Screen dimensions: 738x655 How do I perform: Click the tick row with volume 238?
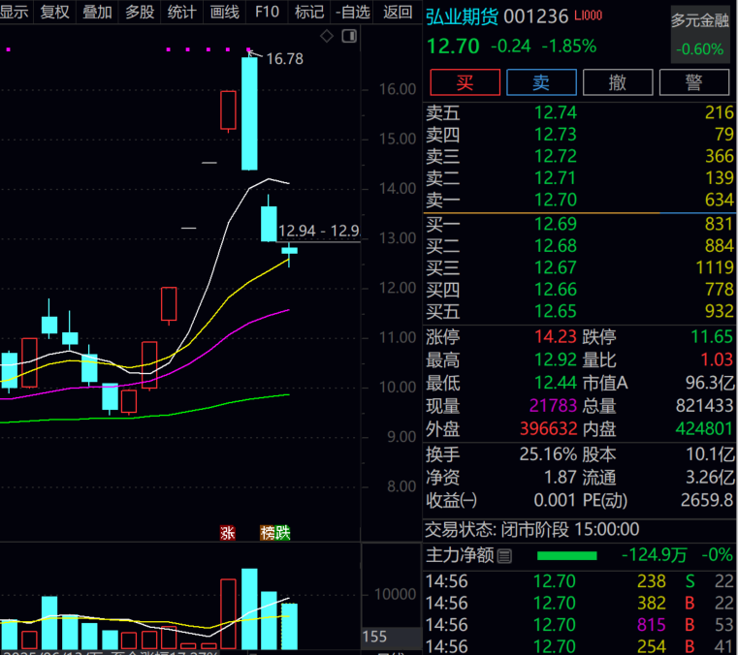(580, 581)
